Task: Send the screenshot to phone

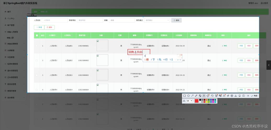Action: tap(240, 96)
